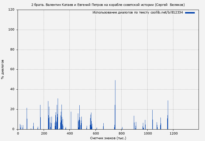205x141 pixels.
Task: Click the chart title about Катаев and Петров
Action: 108,5
